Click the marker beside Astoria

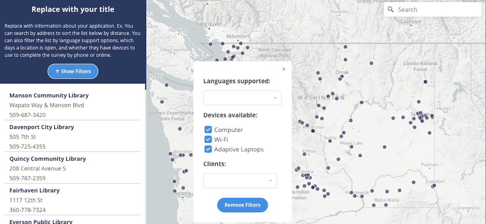coord(175,191)
